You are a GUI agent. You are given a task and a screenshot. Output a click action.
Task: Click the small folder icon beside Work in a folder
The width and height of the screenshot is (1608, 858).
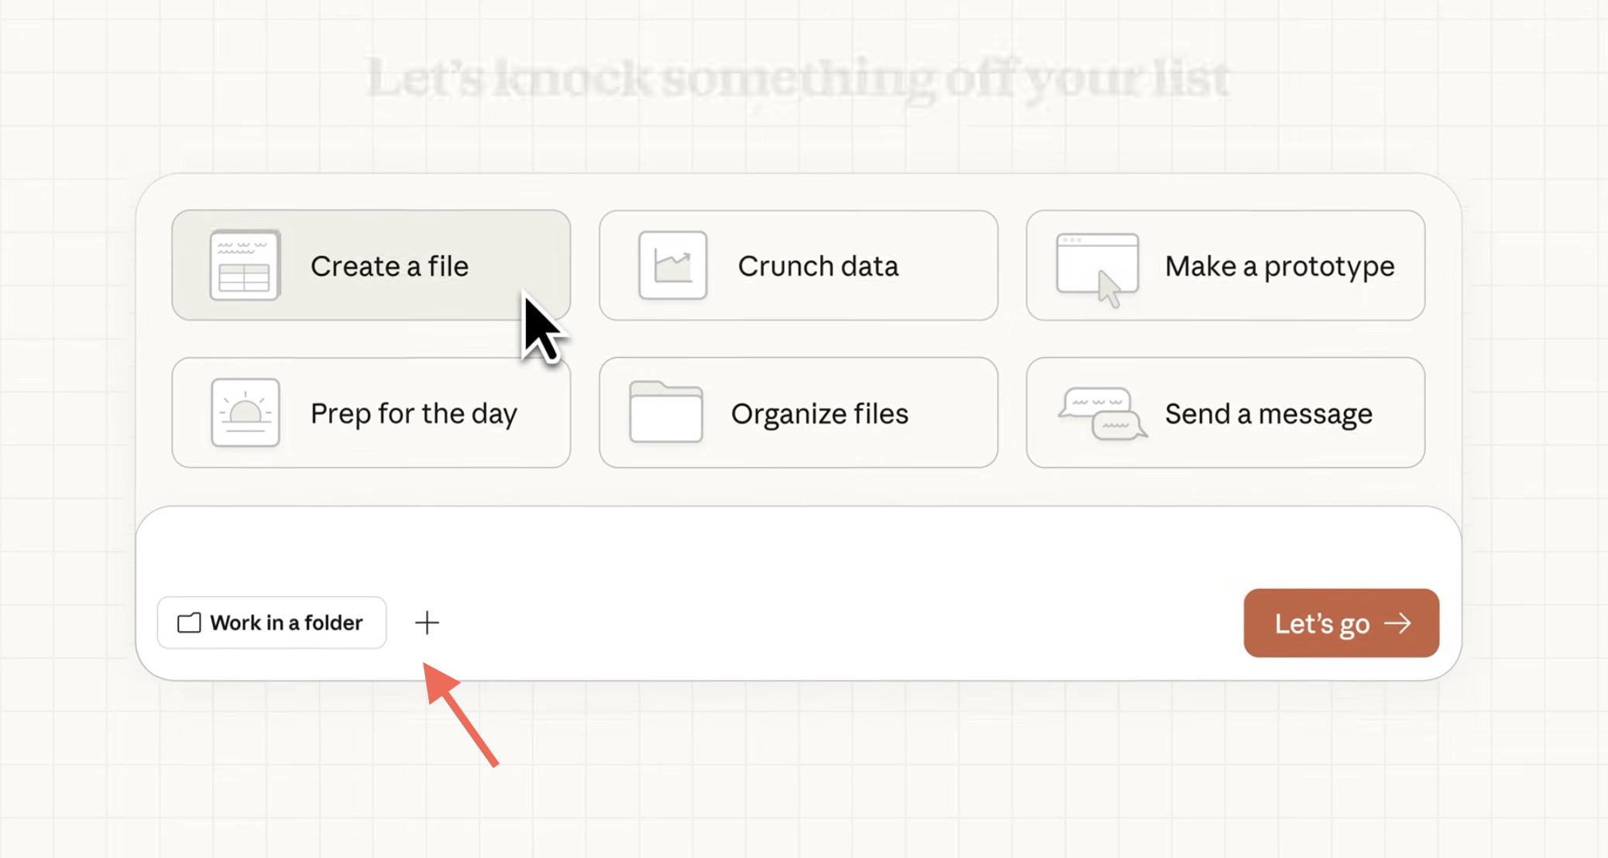pyautogui.click(x=189, y=623)
